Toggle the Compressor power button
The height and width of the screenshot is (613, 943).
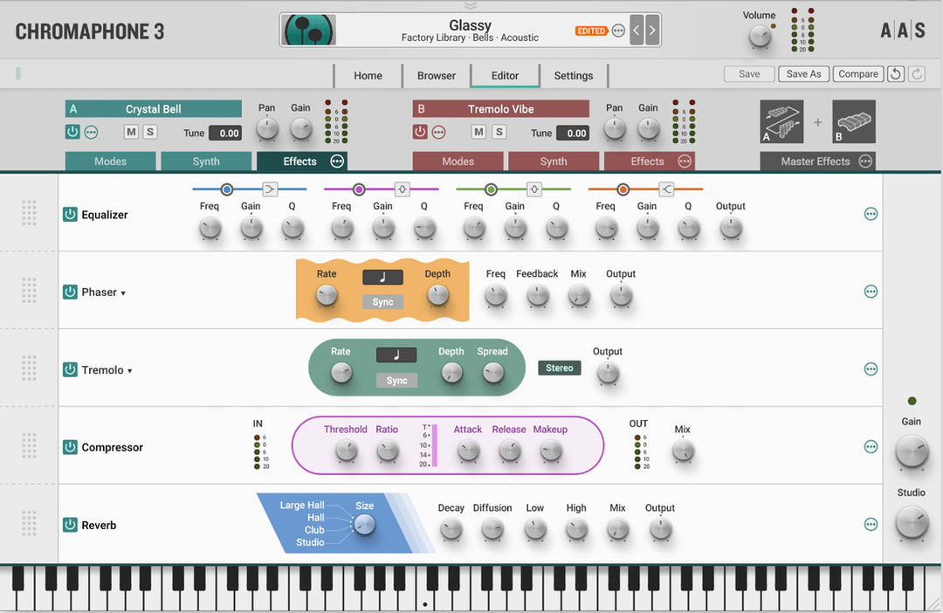click(x=71, y=447)
